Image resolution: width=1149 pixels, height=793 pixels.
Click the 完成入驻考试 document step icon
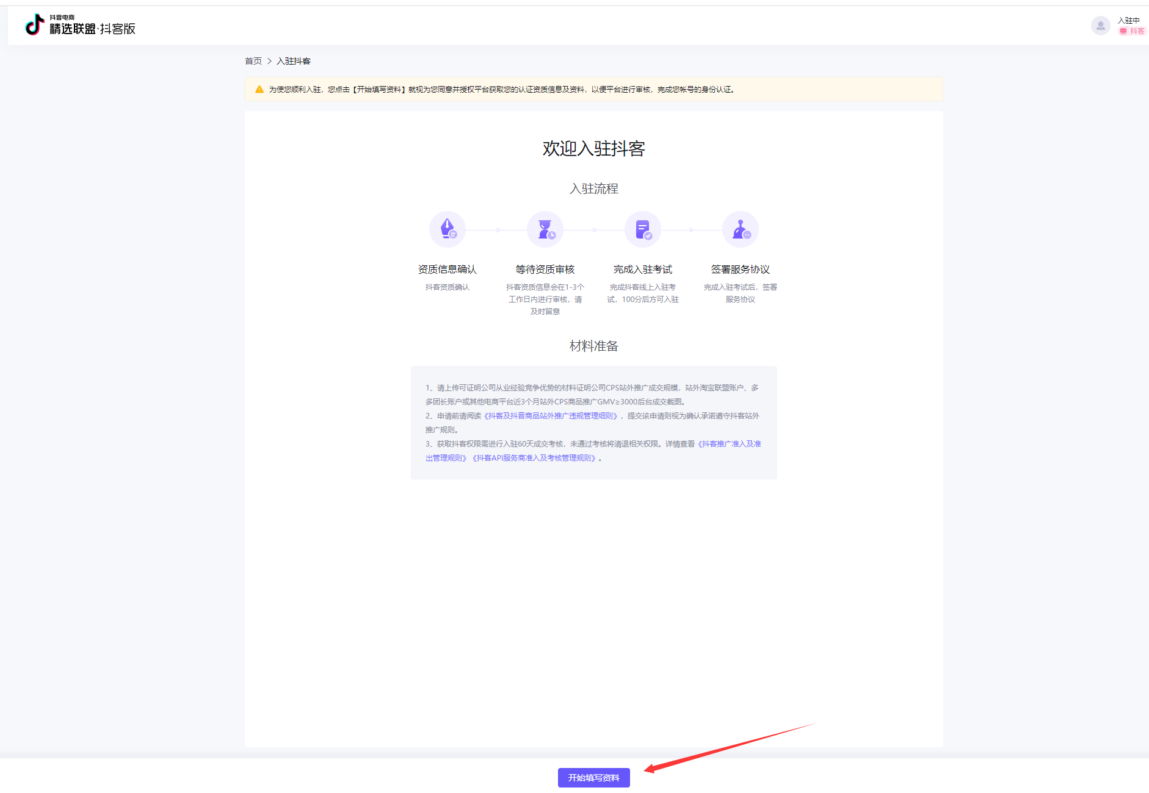pyautogui.click(x=643, y=229)
